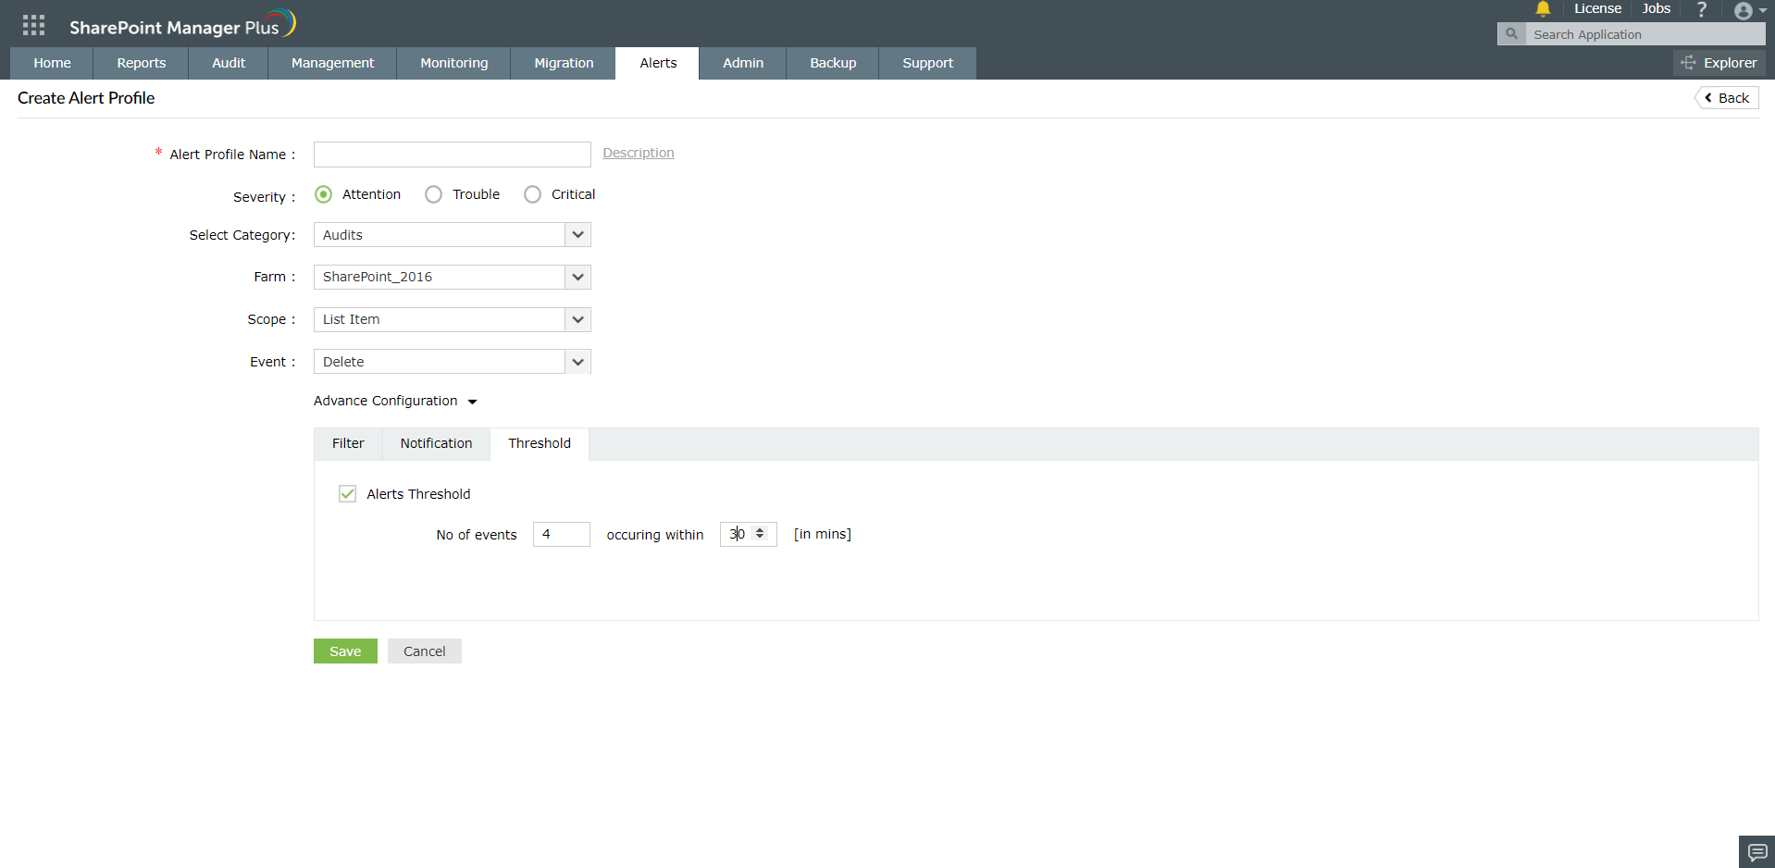1775x868 pixels.
Task: Open the user account menu
Action: coord(1744,11)
